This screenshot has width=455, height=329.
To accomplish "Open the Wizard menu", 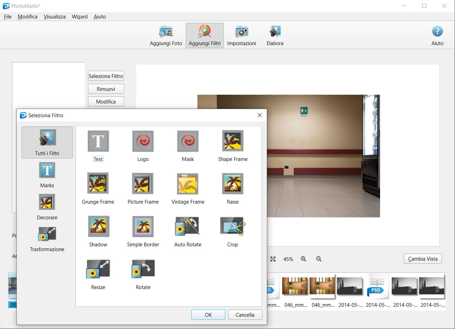I will (x=80, y=17).
